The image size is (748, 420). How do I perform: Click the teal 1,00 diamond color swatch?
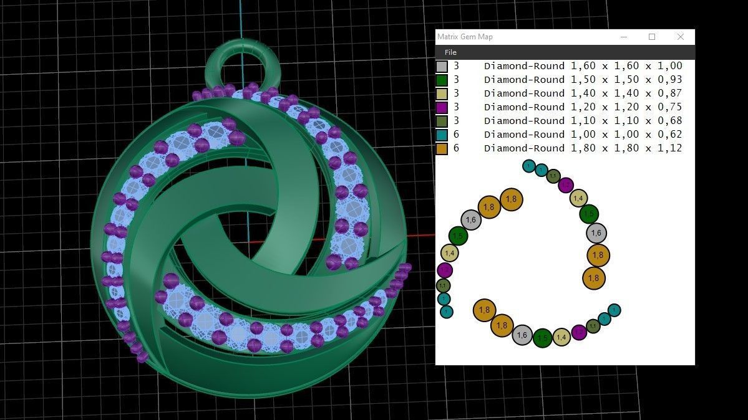point(442,135)
